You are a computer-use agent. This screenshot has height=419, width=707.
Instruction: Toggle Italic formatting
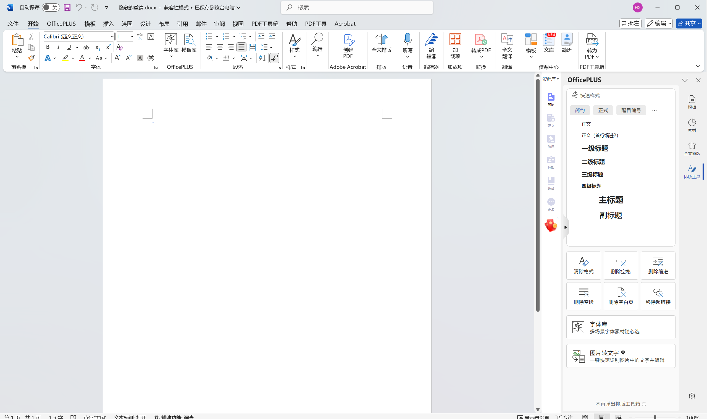(58, 47)
